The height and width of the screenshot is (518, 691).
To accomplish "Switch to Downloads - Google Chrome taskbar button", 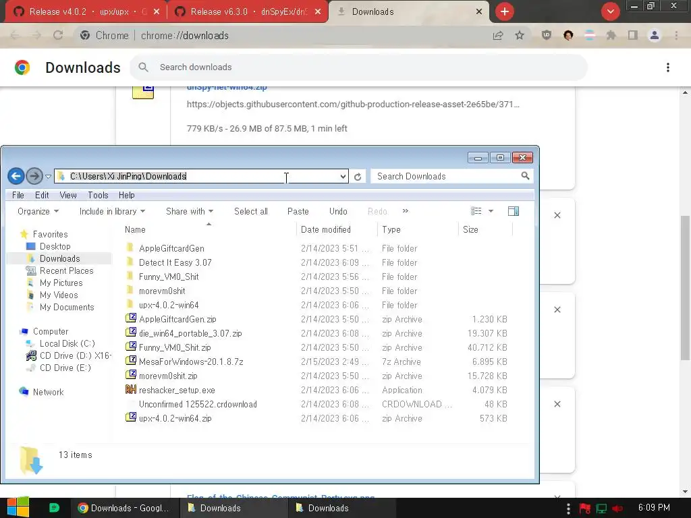I will (x=125, y=508).
